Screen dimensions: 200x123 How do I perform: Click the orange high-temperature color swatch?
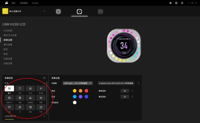pyautogui.click(x=80, y=91)
